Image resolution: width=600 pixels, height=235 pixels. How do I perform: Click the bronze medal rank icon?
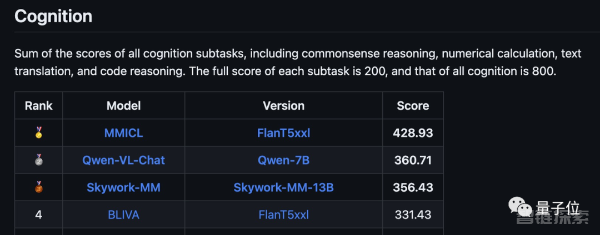39,187
